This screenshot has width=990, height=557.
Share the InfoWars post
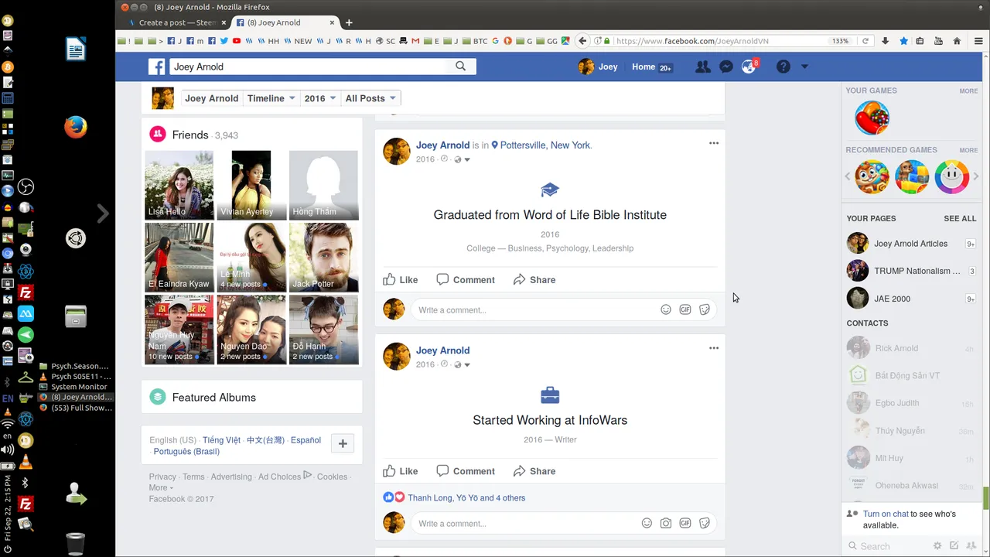point(534,470)
